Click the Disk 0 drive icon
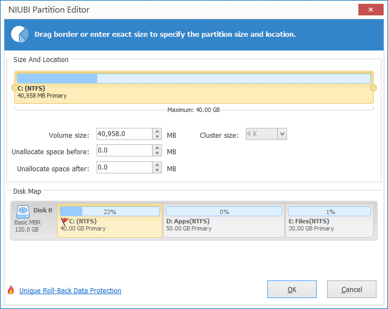Screen dimensions: 388x309 pos(23,212)
